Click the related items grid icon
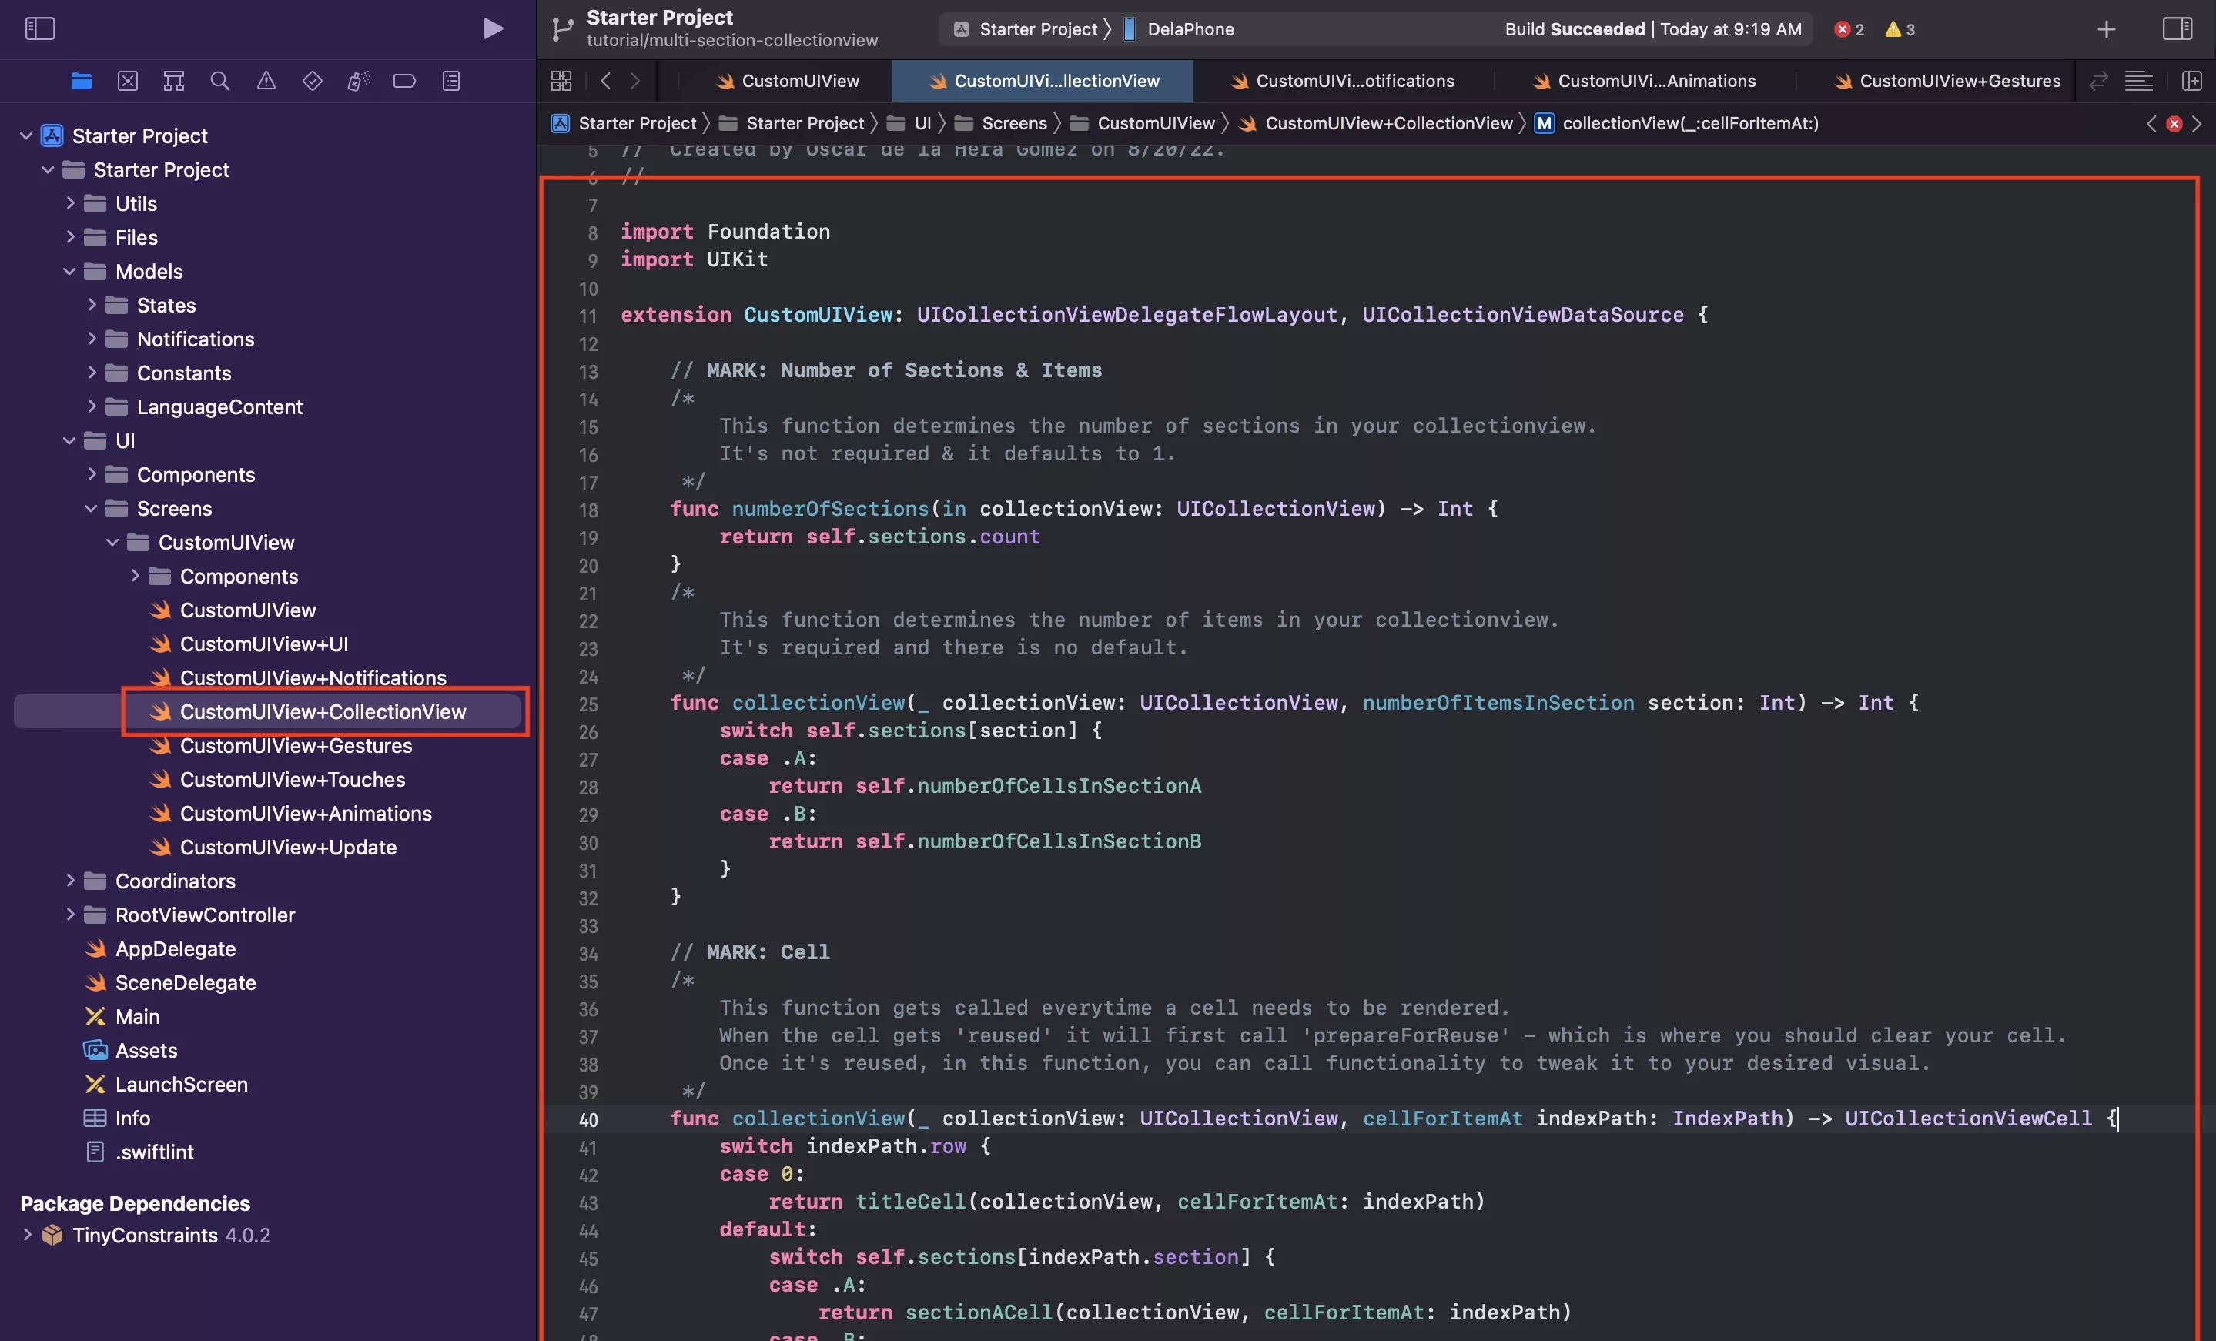The height and width of the screenshot is (1341, 2216). pyautogui.click(x=561, y=81)
